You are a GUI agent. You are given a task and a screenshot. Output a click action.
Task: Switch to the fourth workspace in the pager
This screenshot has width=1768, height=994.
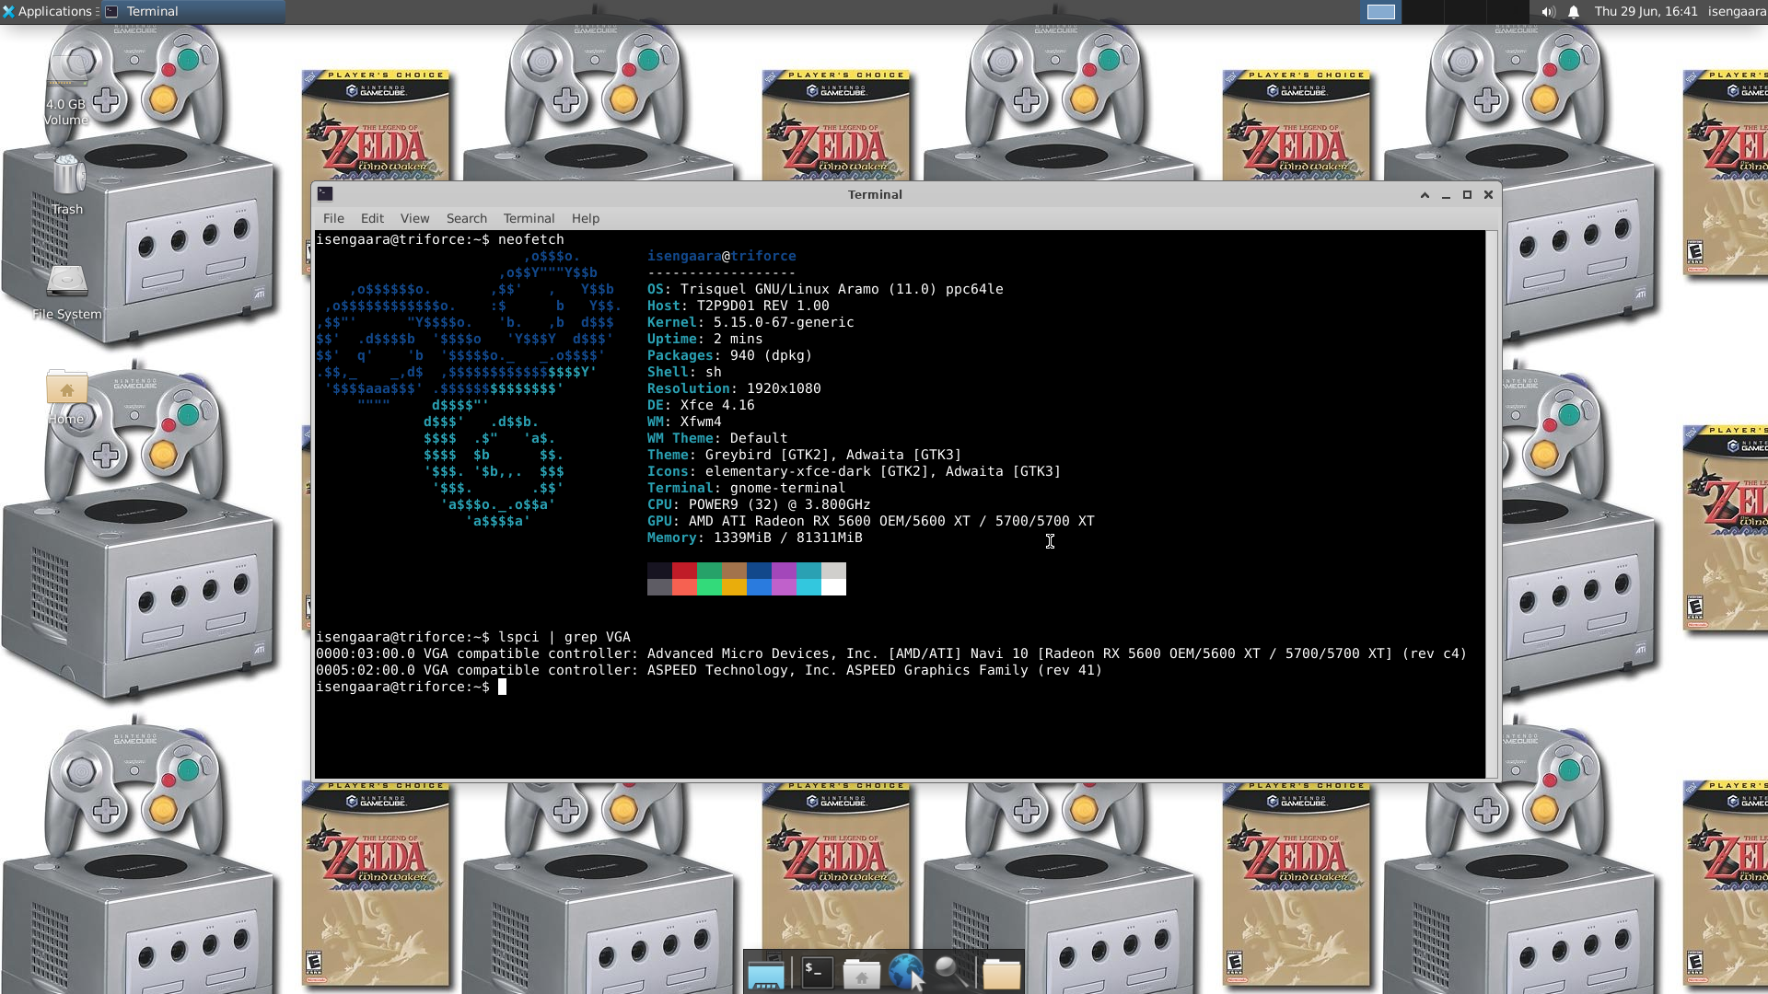point(1507,11)
